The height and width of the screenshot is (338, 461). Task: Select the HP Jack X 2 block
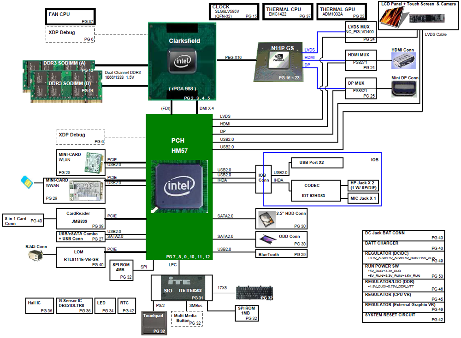click(x=363, y=186)
